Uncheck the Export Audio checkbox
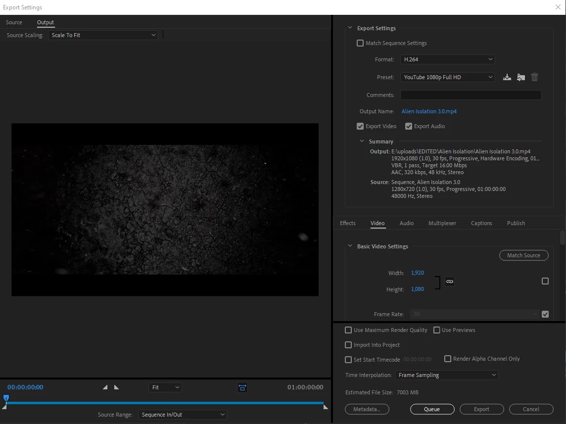The height and width of the screenshot is (424, 566). point(409,126)
